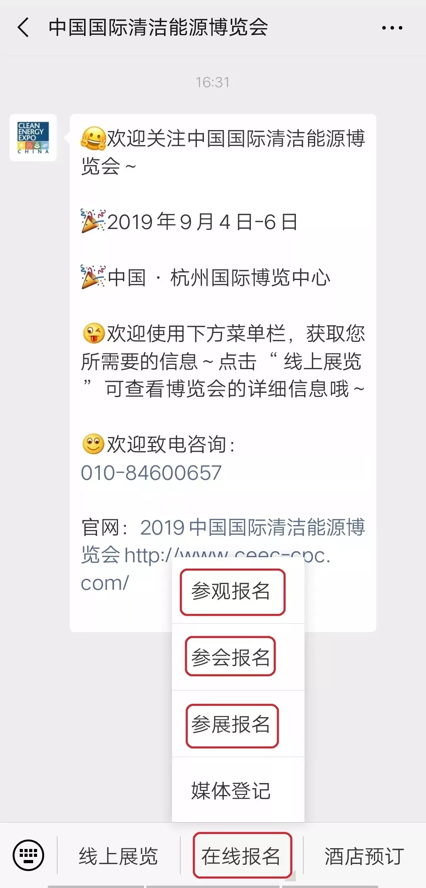Tap the Clean Energy Expo China avatar
This screenshot has width=426, height=888.
(x=33, y=138)
